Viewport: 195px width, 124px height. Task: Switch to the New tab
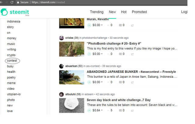[x=112, y=12]
